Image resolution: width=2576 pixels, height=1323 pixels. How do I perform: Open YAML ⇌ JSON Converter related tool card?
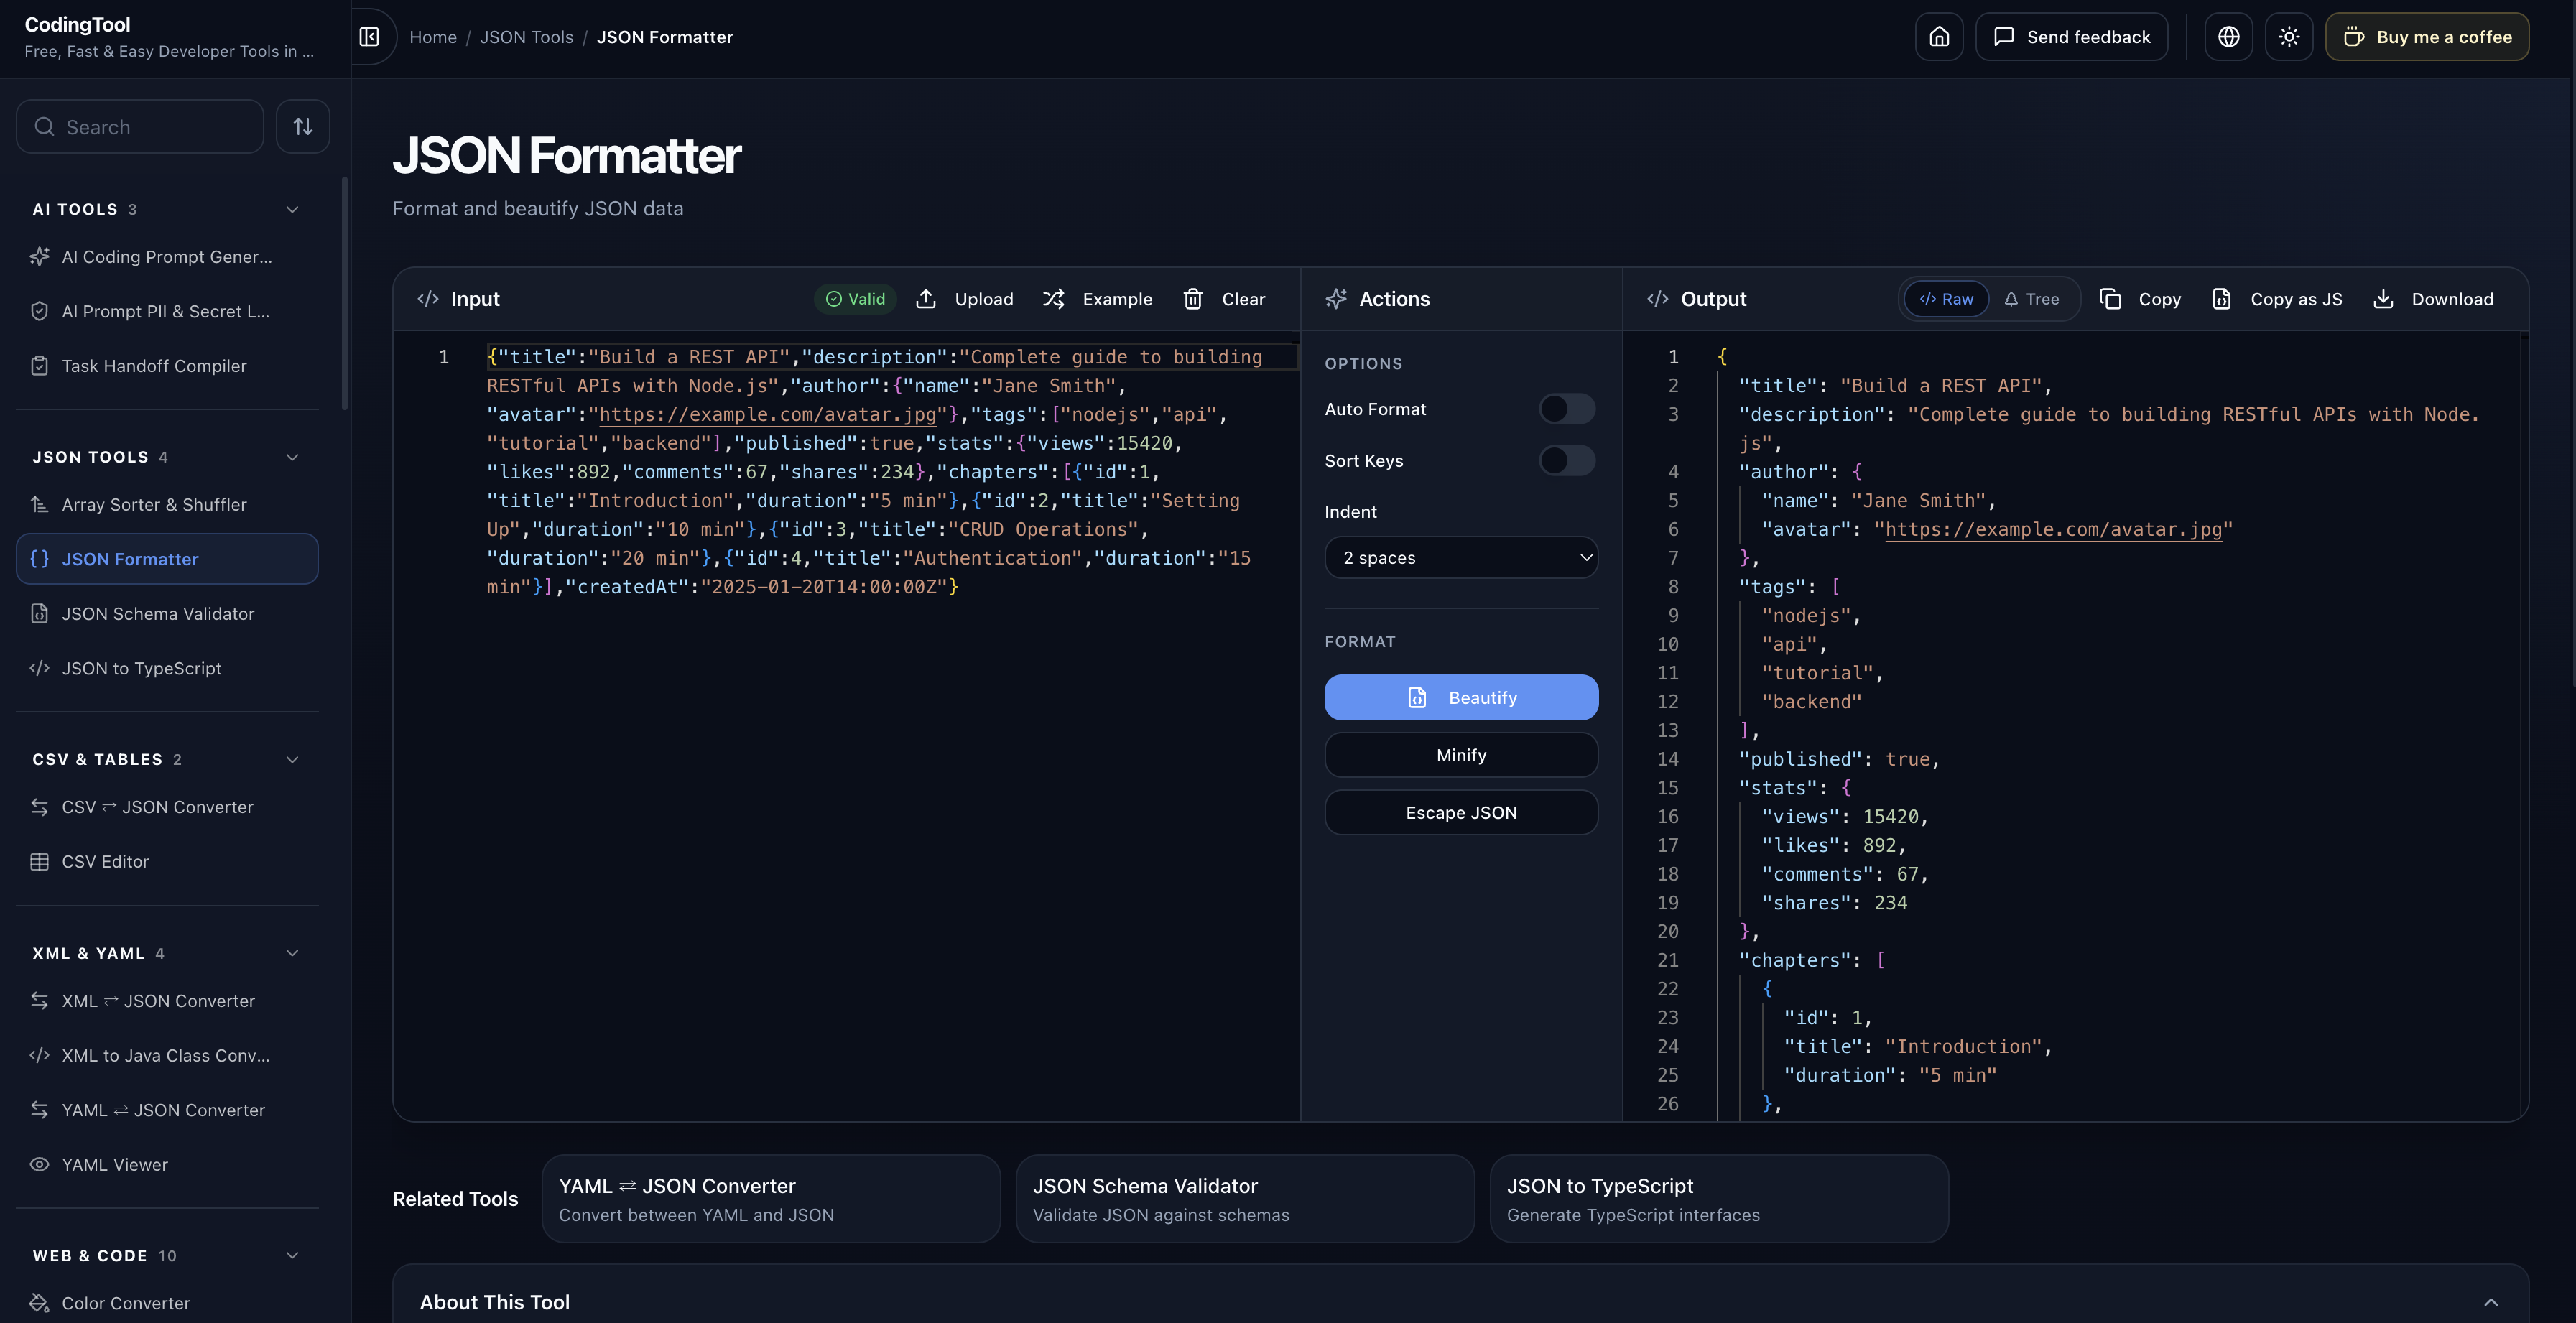(771, 1199)
